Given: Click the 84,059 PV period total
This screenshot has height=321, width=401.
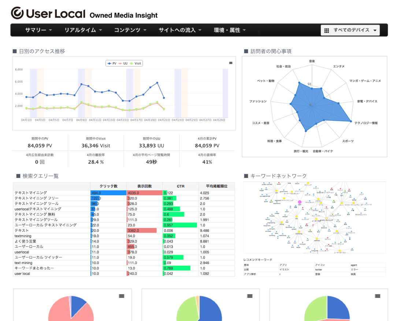Looking at the screenshot, I should click(x=40, y=146).
